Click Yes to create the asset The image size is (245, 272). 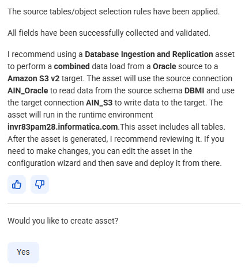coord(23,252)
